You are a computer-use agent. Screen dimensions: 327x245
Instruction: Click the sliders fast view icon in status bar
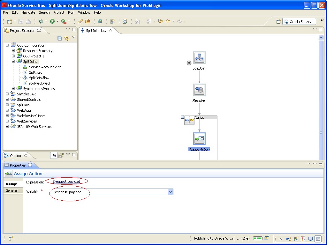[x=296, y=239]
